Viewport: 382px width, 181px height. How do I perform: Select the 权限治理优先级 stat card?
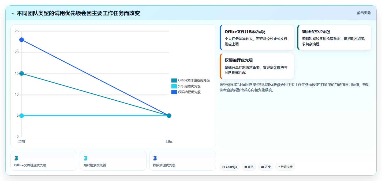point(182,161)
